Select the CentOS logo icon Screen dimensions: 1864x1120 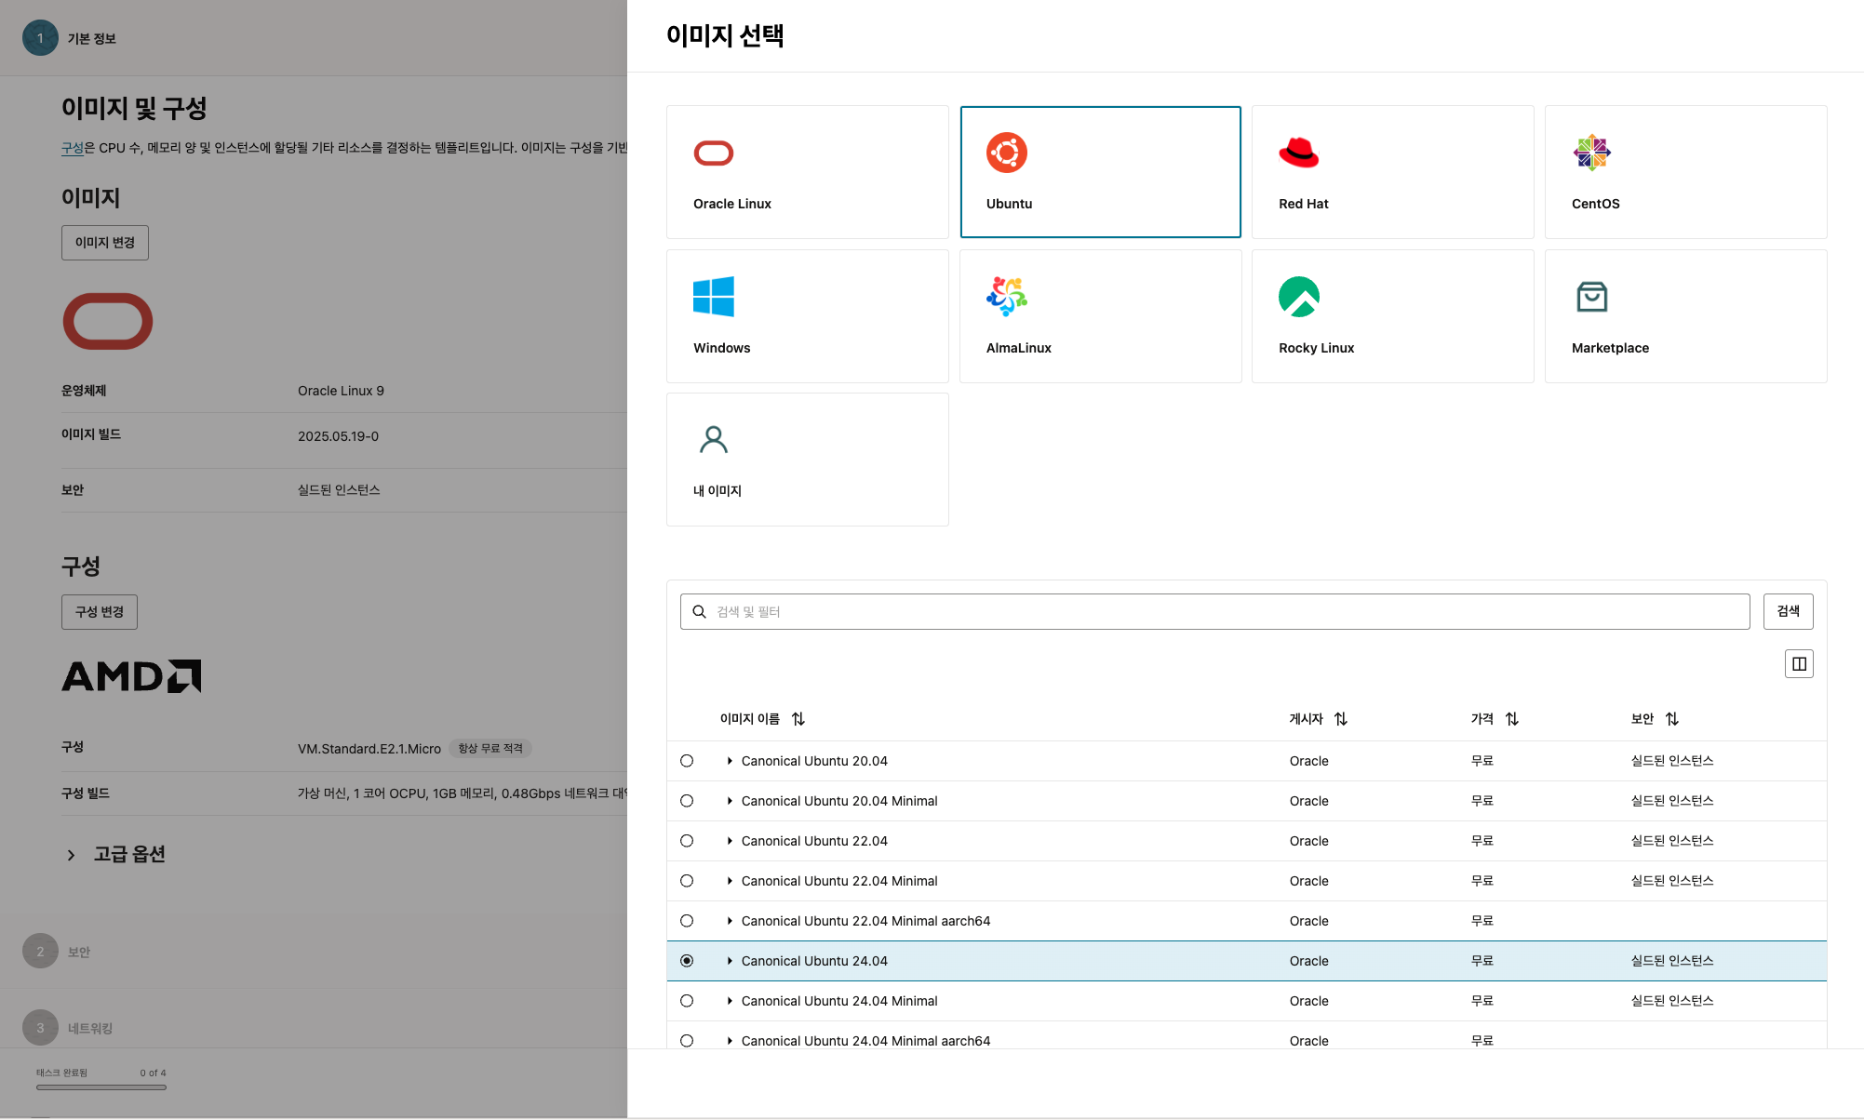click(x=1592, y=153)
